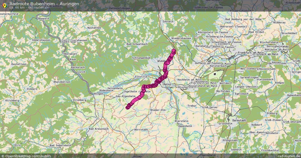Click the ca. 46 km distance subtitle
Viewport: 301px width, 158px height.
coord(29,8)
